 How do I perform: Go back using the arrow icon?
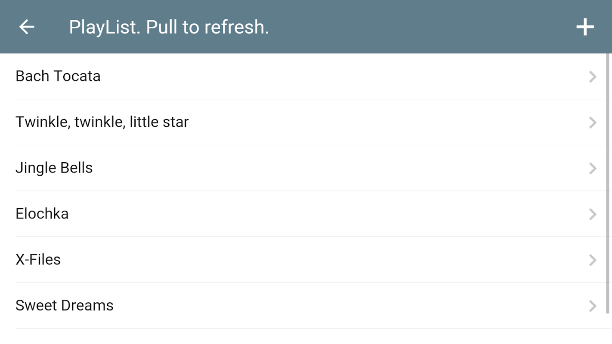click(x=27, y=27)
